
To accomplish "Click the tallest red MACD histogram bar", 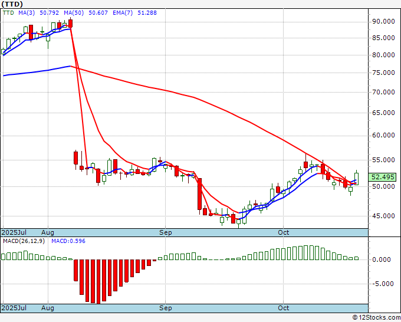I will click(98, 281).
